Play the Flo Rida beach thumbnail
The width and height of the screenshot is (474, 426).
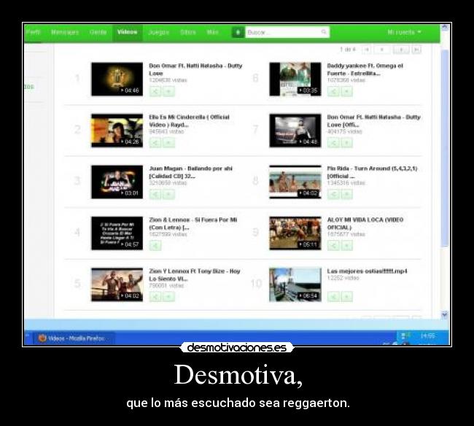(295, 182)
